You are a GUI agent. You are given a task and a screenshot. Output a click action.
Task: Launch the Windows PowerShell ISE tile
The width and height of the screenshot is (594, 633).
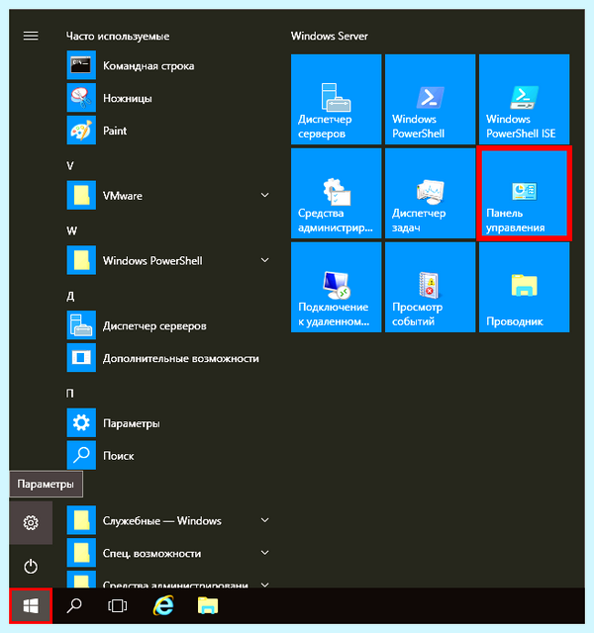[524, 99]
